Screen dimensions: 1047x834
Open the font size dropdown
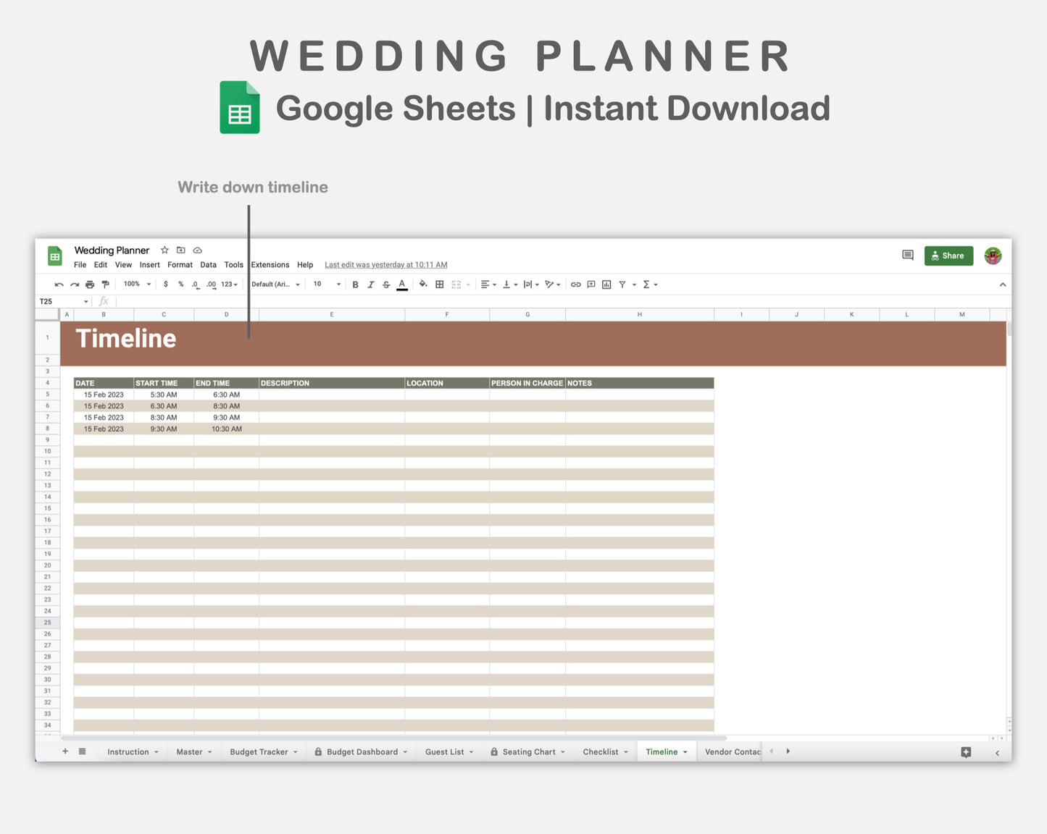(326, 284)
